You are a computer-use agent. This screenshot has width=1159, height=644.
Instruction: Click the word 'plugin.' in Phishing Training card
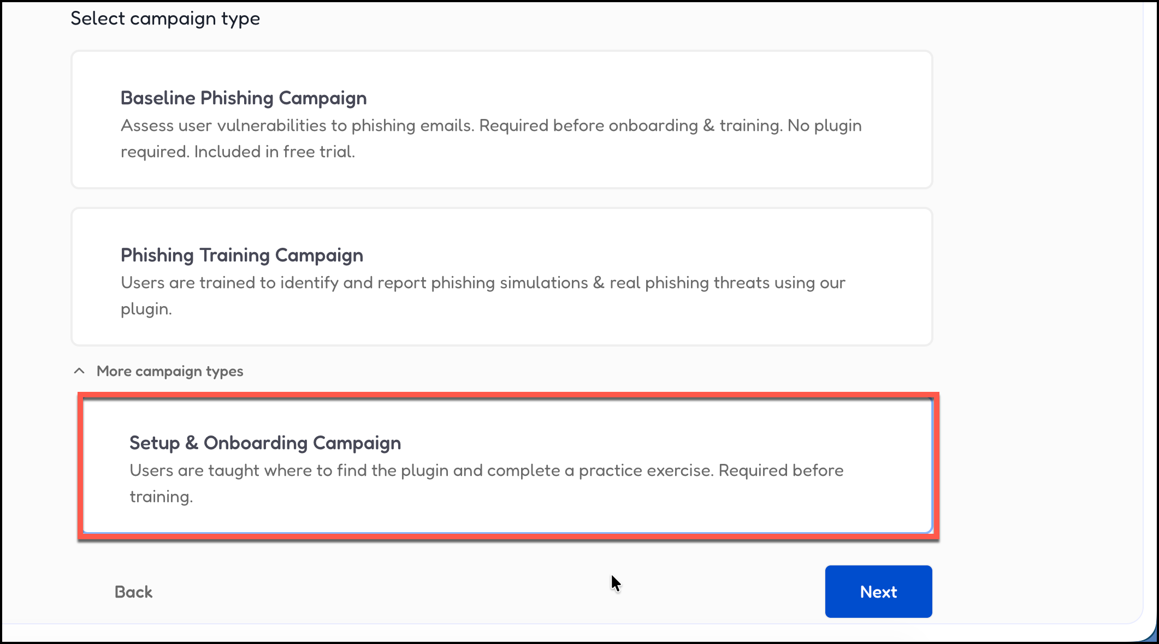[x=146, y=309]
